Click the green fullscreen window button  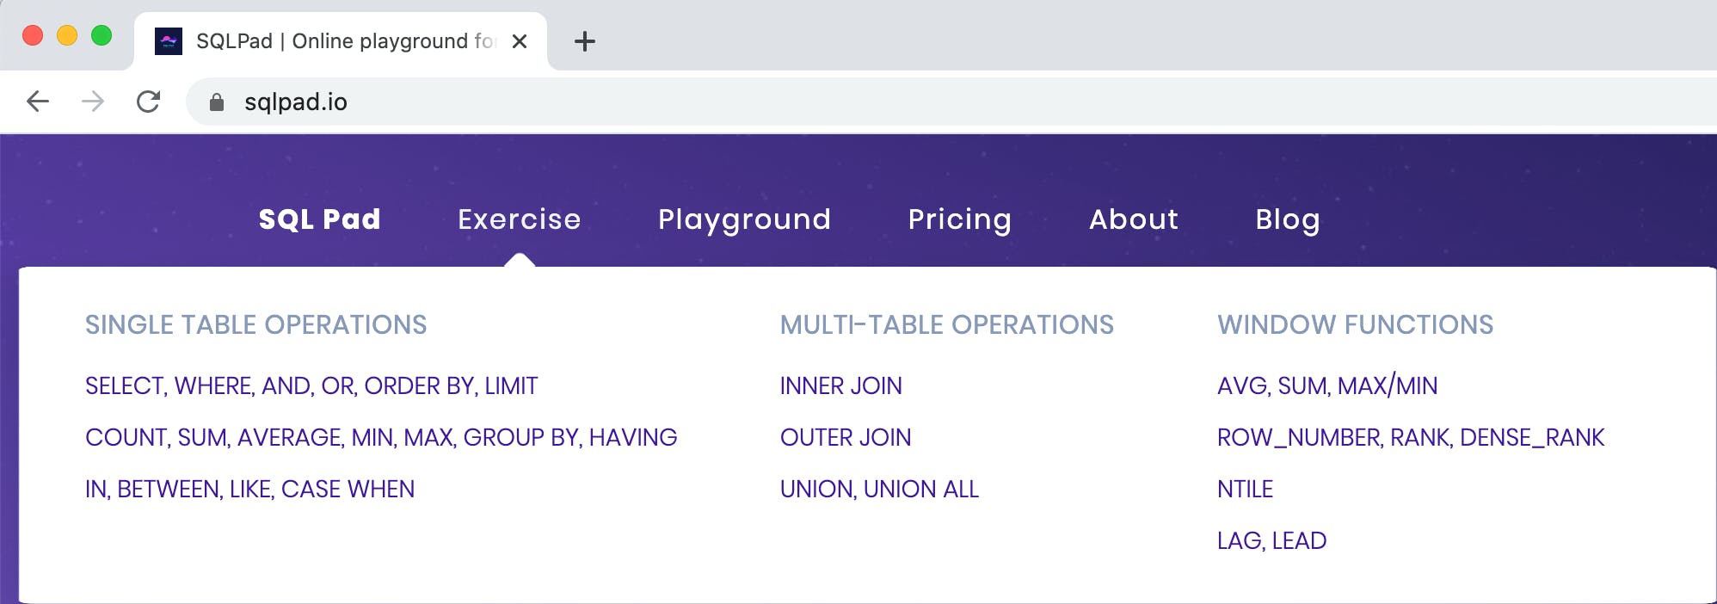pos(102,35)
